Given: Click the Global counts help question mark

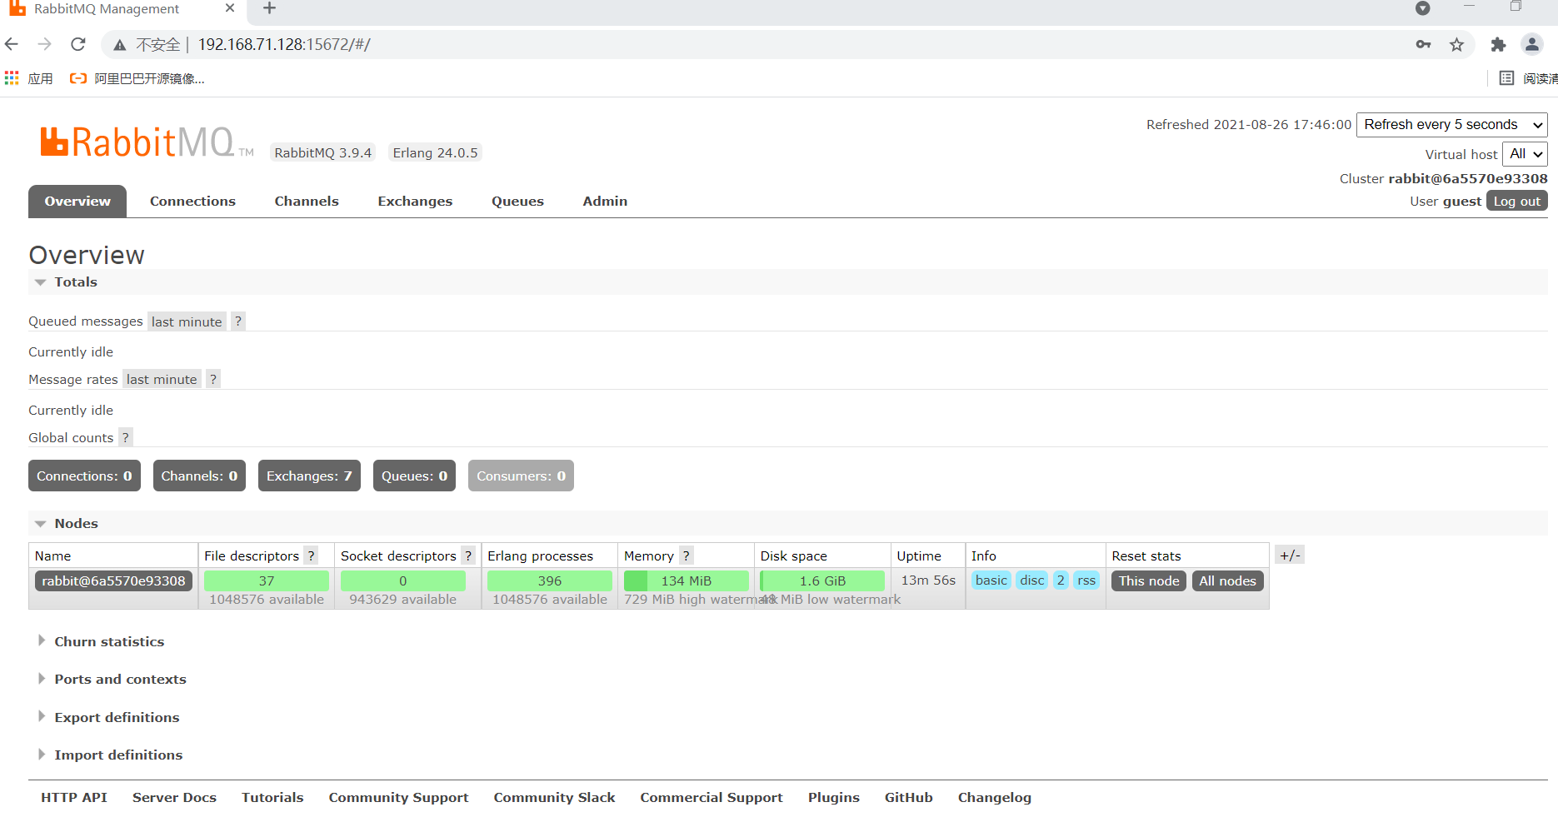Looking at the screenshot, I should point(126,438).
